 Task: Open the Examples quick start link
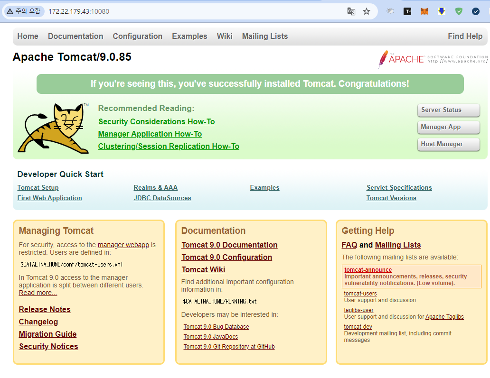click(x=264, y=188)
